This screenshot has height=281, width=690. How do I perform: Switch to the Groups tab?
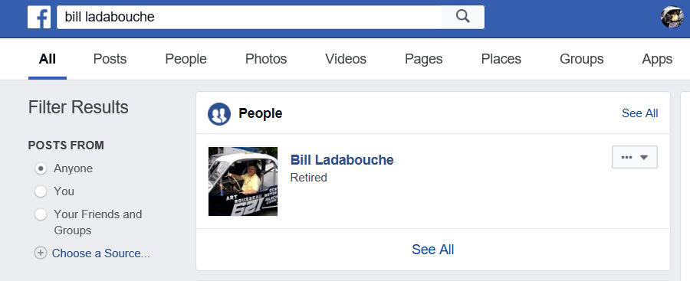[x=581, y=59]
